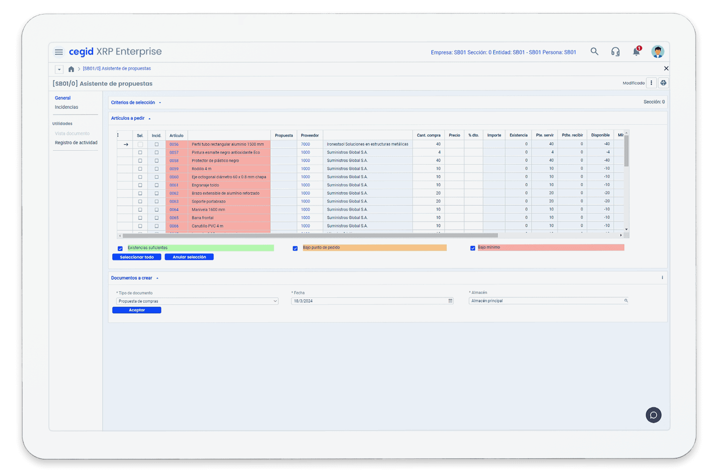Expand the Criterios de selección section

tap(159, 102)
